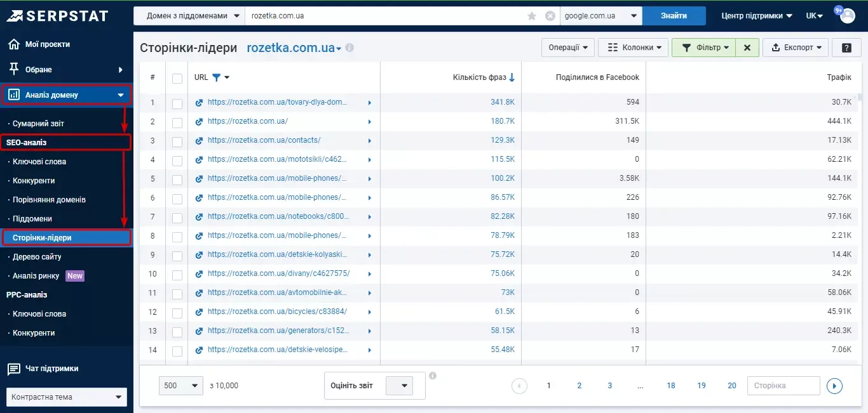Go to next page arrow in pagination

pyautogui.click(x=834, y=386)
